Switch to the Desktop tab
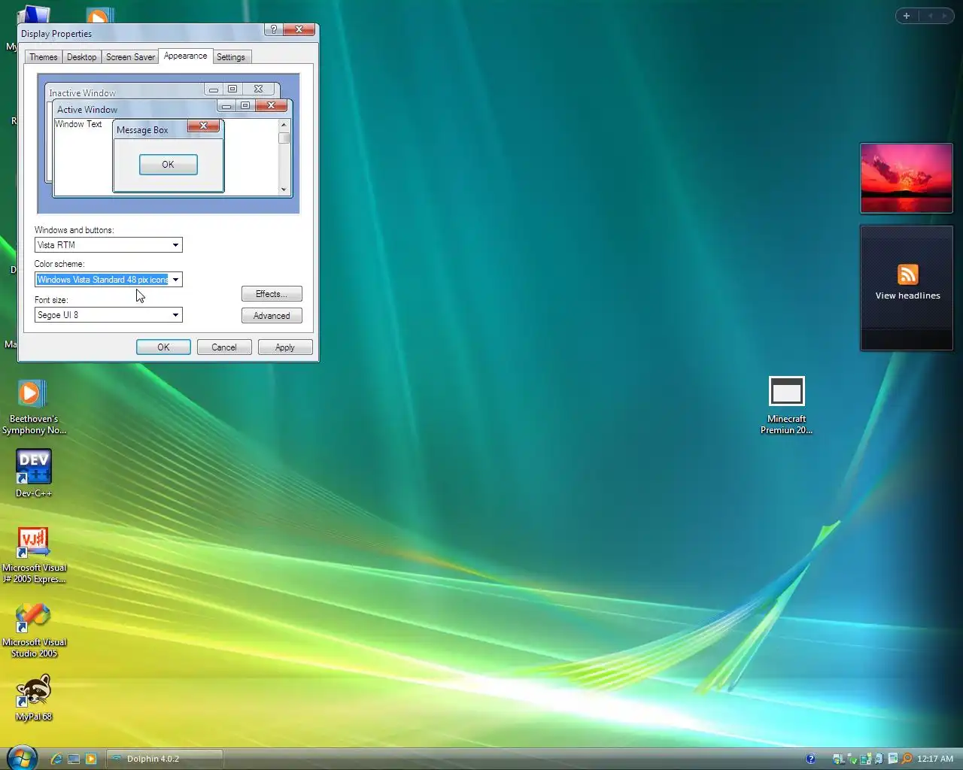Screen dimensions: 963x770 (x=81, y=57)
